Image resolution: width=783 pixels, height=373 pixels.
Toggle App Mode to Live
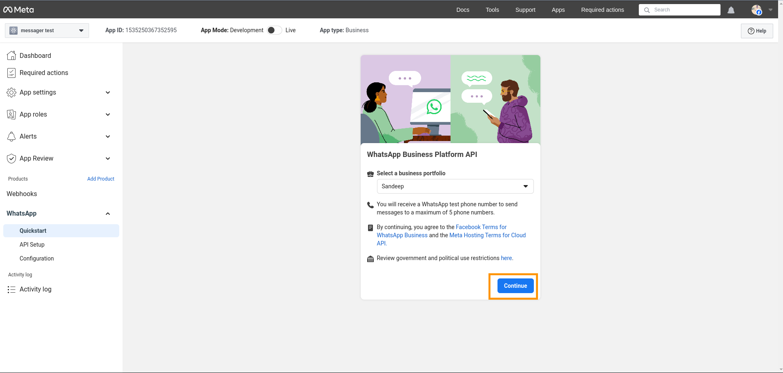point(274,30)
